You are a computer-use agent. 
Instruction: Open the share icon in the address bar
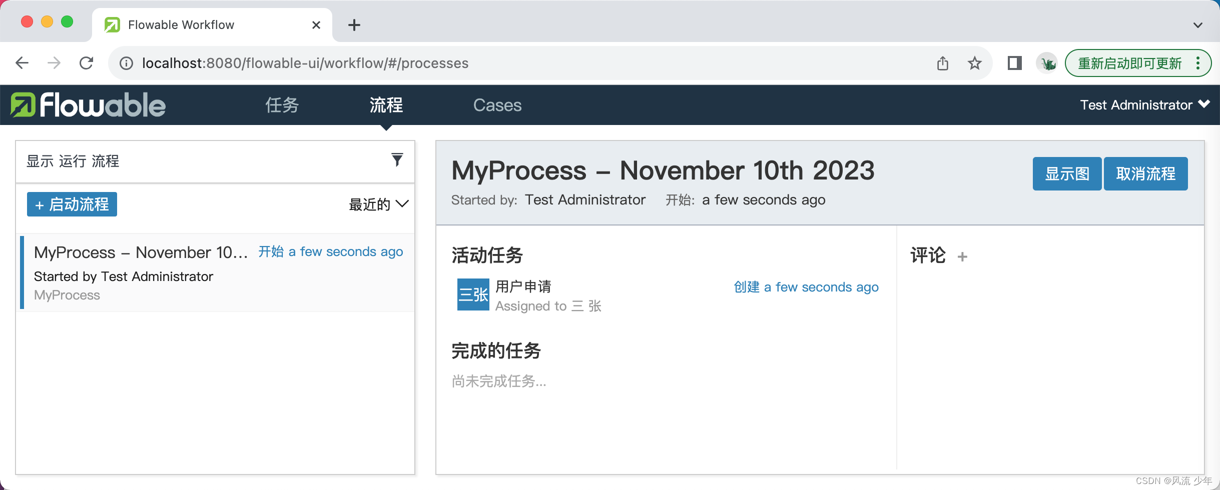click(943, 63)
